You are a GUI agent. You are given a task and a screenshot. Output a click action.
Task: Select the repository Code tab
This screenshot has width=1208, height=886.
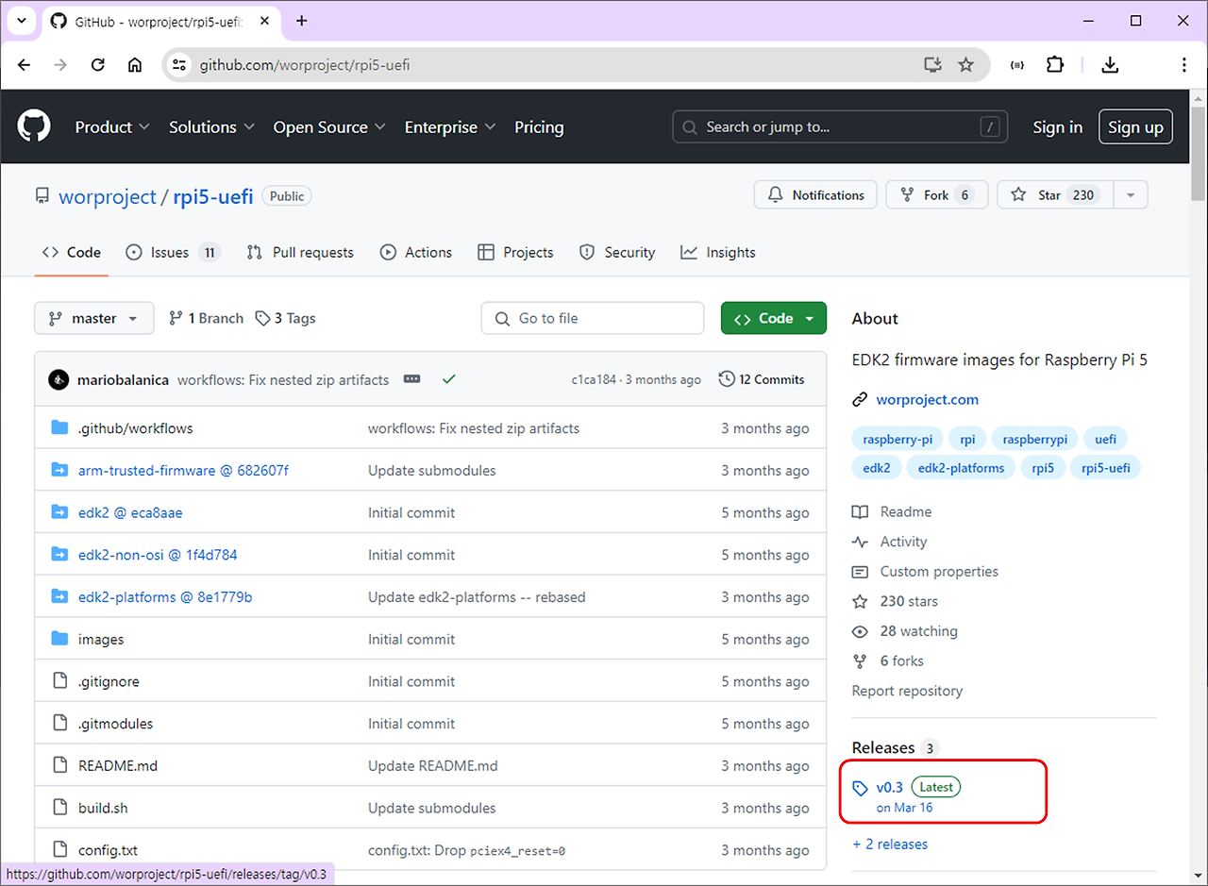click(72, 252)
